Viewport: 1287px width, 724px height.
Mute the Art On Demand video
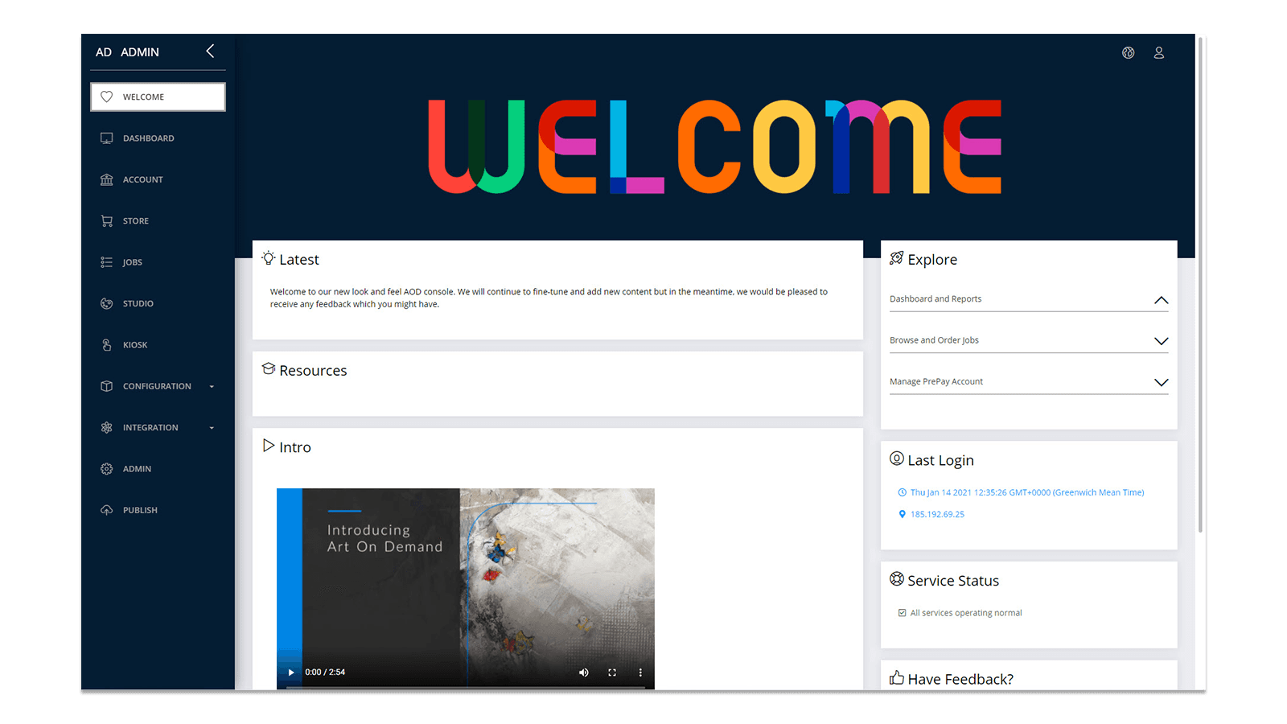click(x=584, y=673)
